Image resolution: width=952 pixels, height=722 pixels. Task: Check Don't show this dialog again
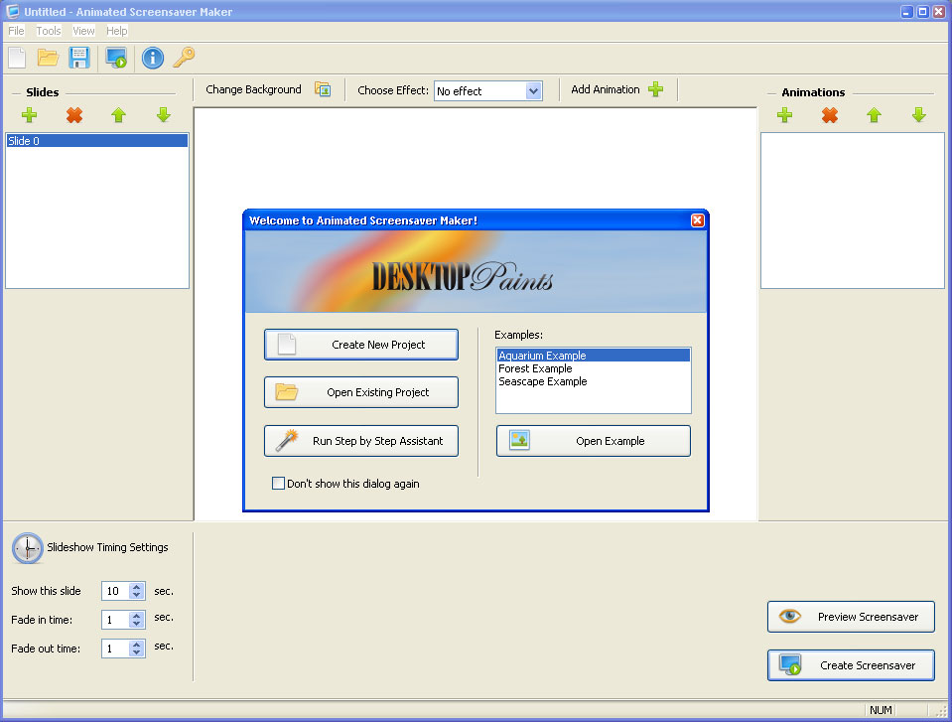[x=278, y=484]
